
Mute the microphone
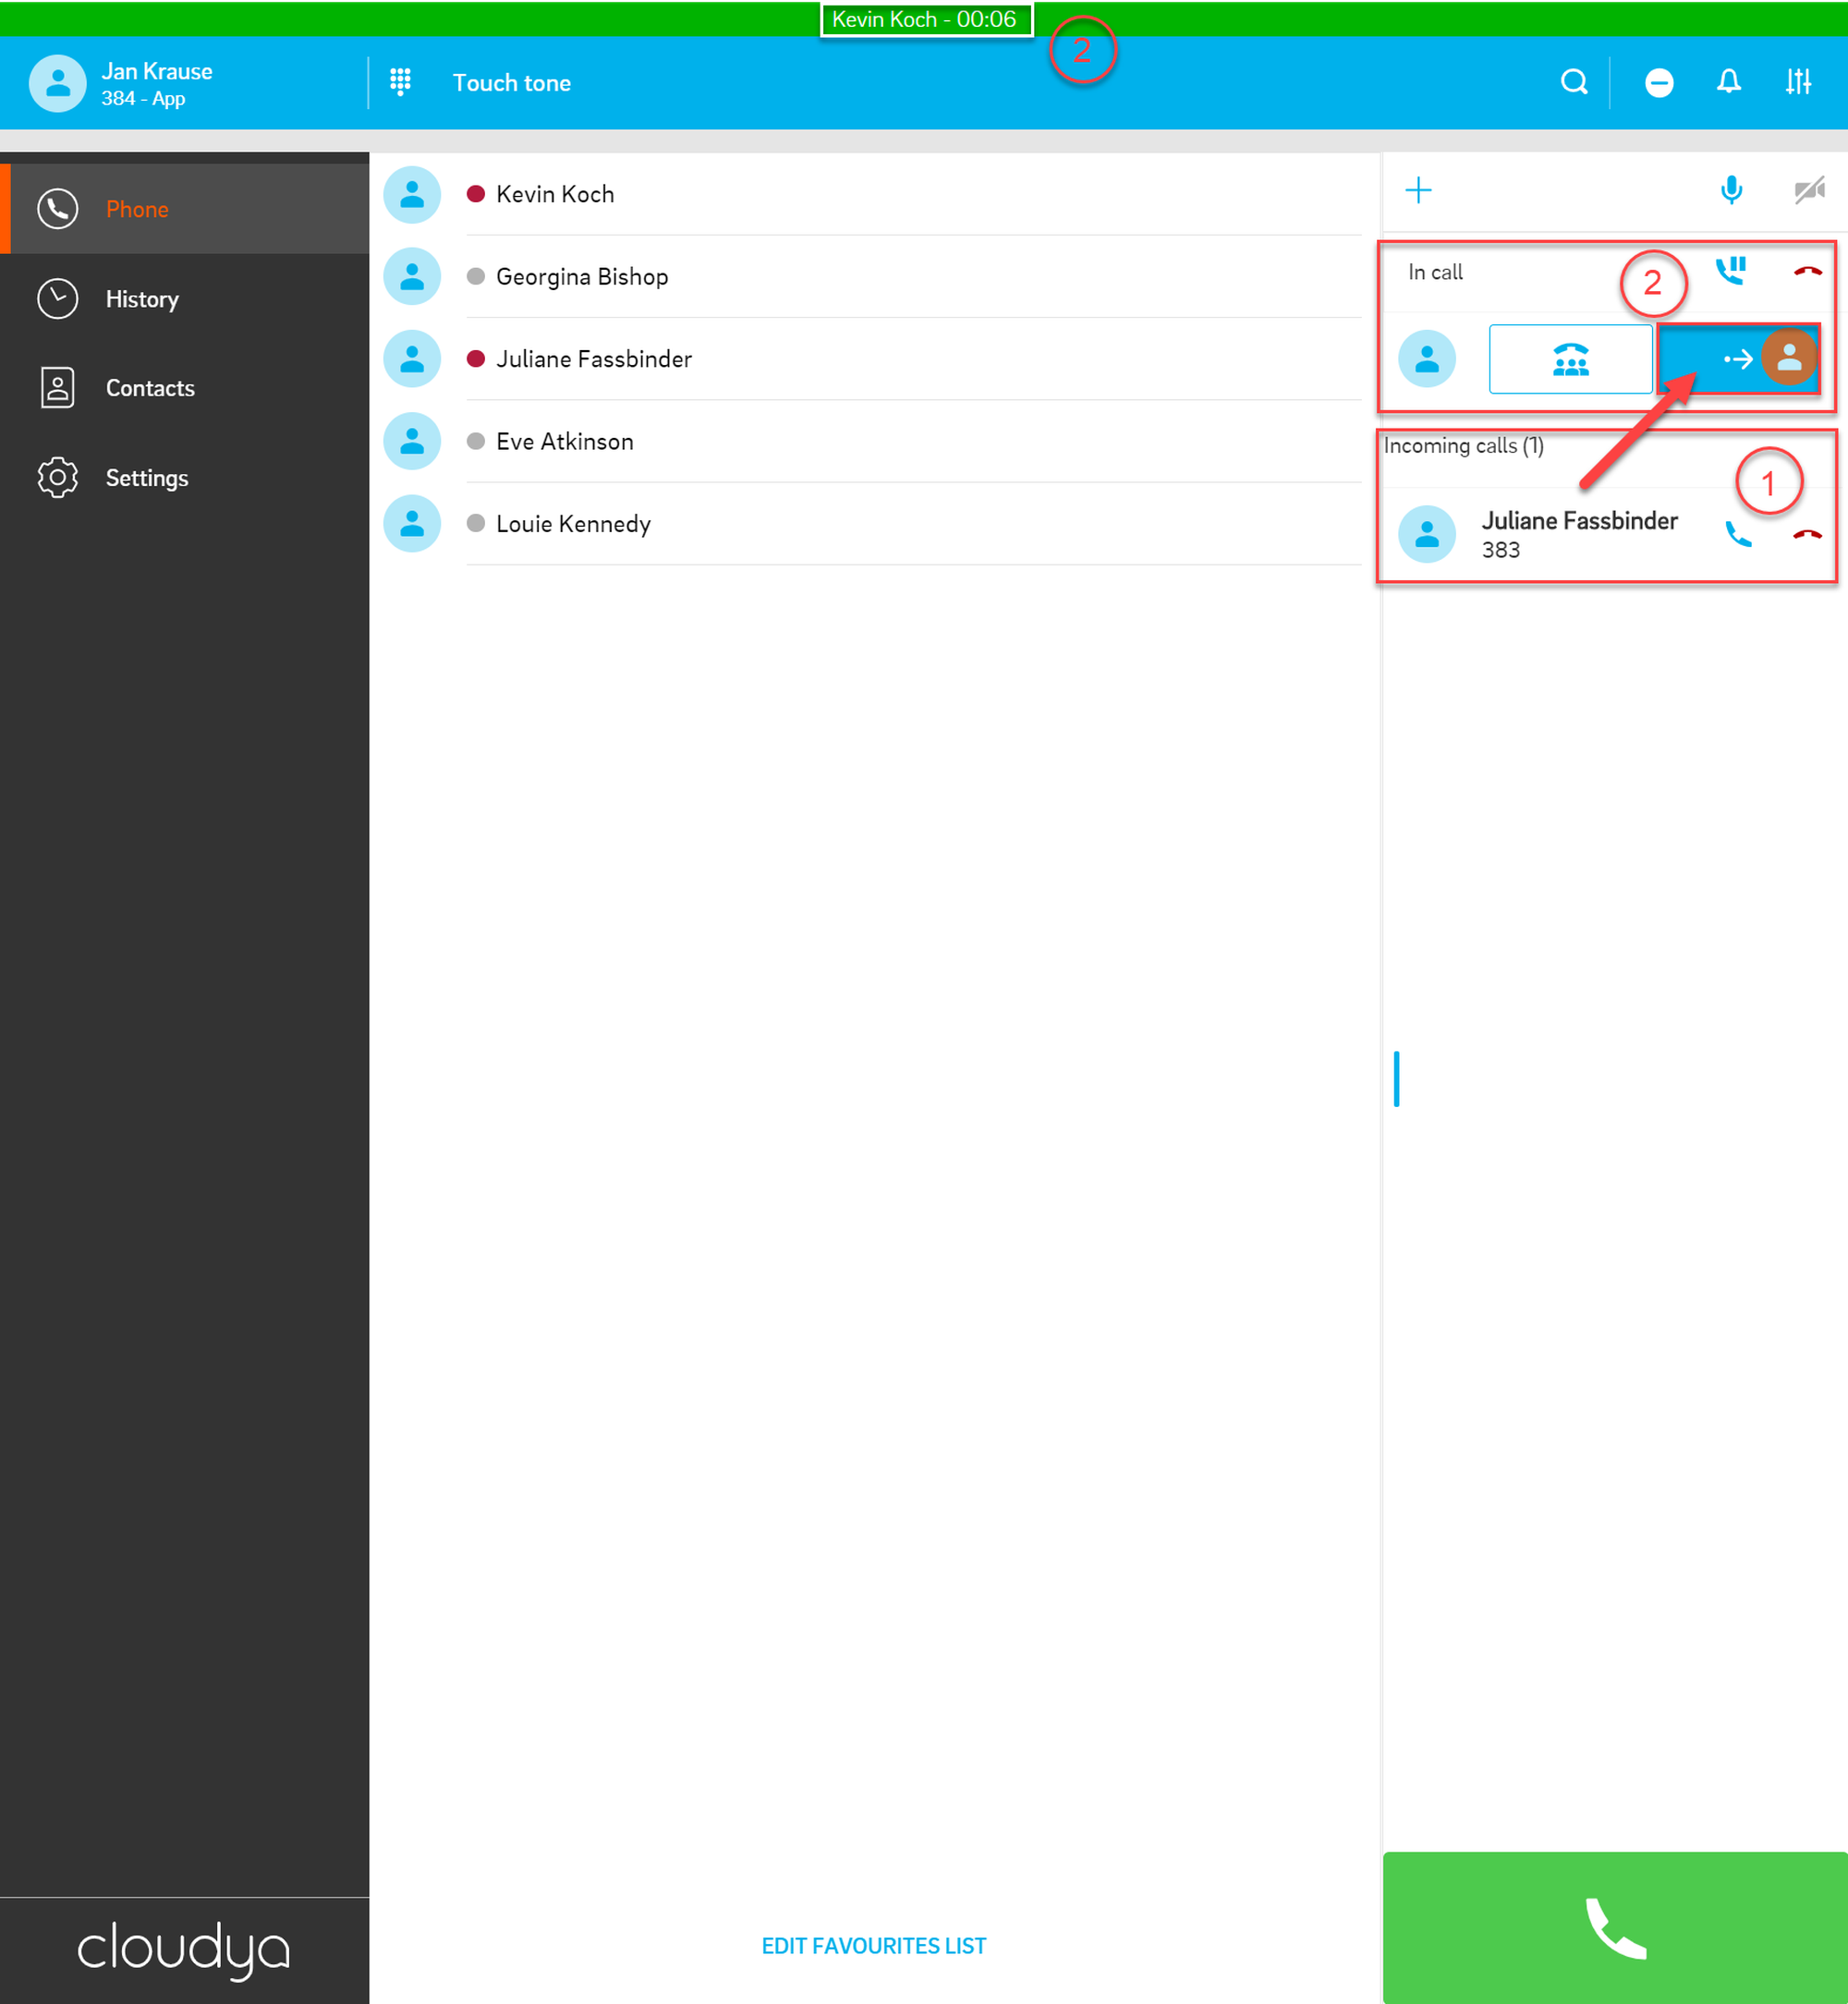(1731, 190)
